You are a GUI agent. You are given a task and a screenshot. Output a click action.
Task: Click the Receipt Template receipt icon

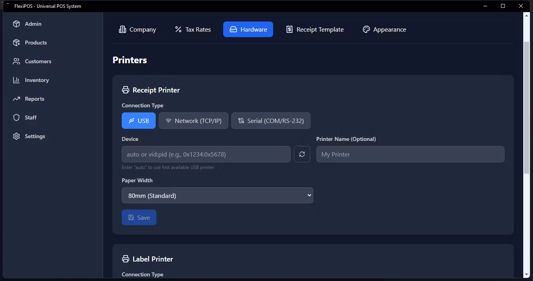(x=290, y=29)
